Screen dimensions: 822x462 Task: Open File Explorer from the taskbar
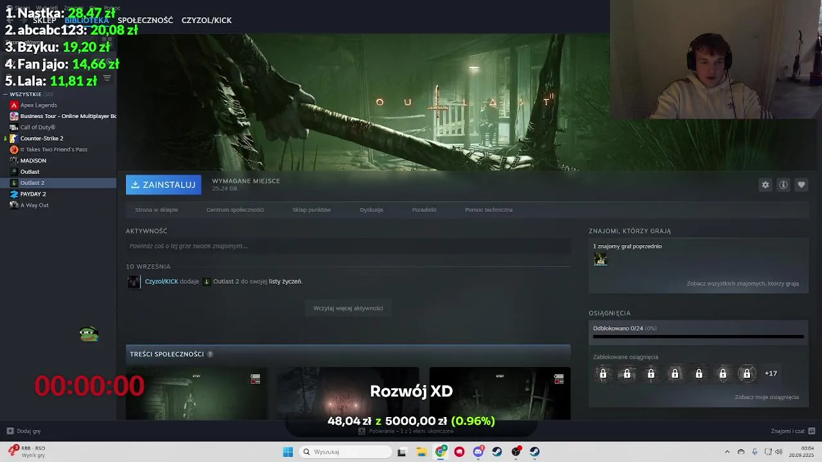tap(421, 452)
